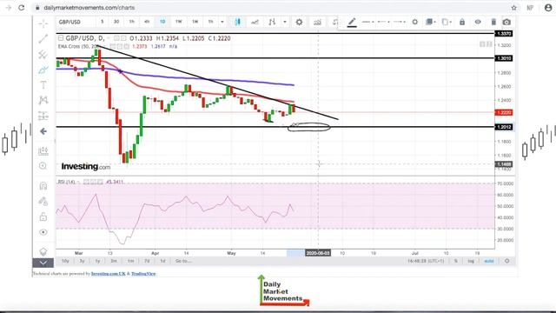Switch to the 4h interval
This screenshot has height=313, width=556.
[x=147, y=22]
